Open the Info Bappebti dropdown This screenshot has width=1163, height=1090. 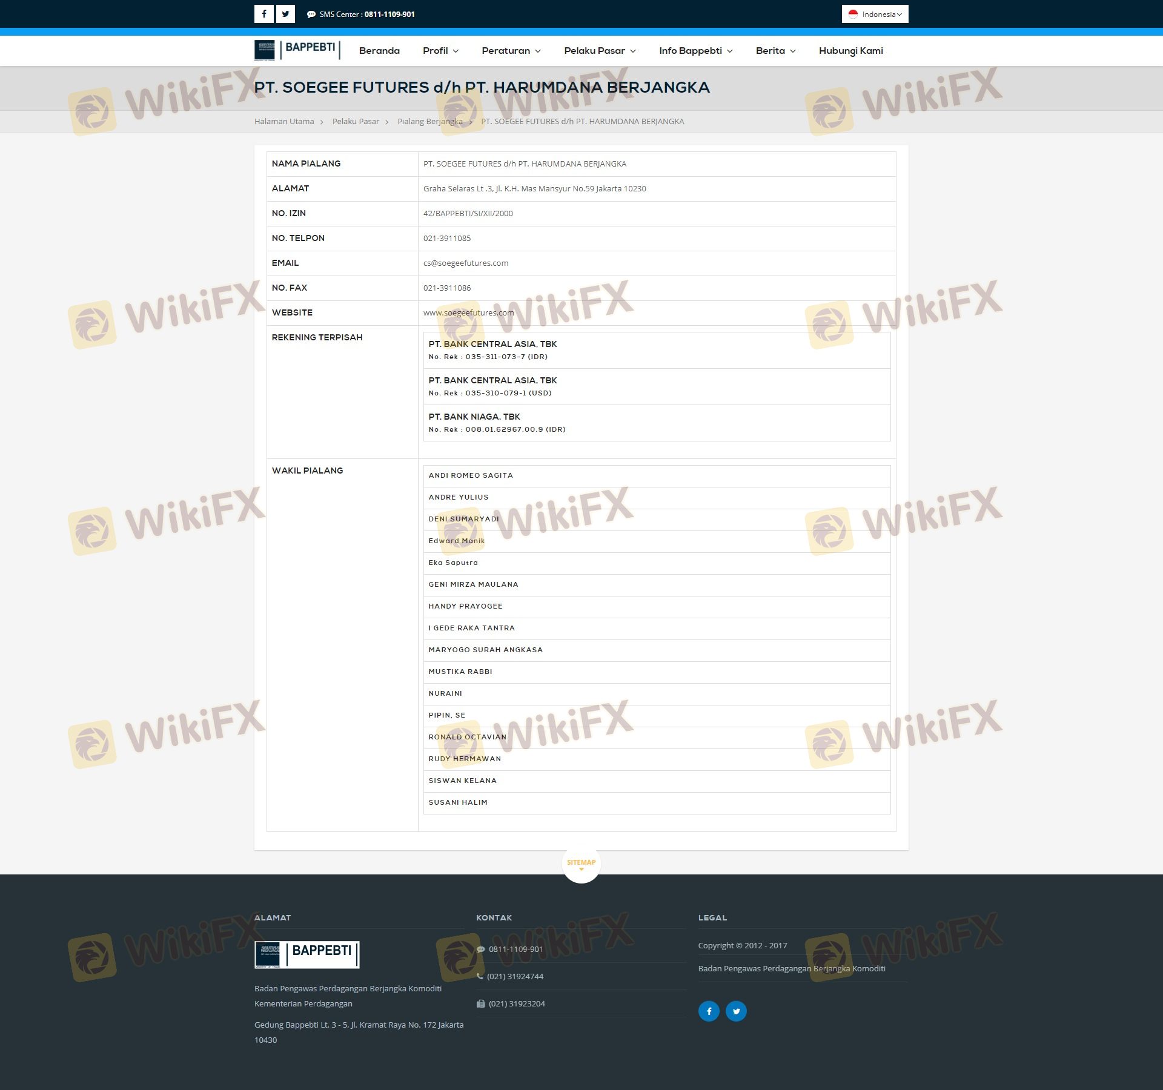(695, 51)
